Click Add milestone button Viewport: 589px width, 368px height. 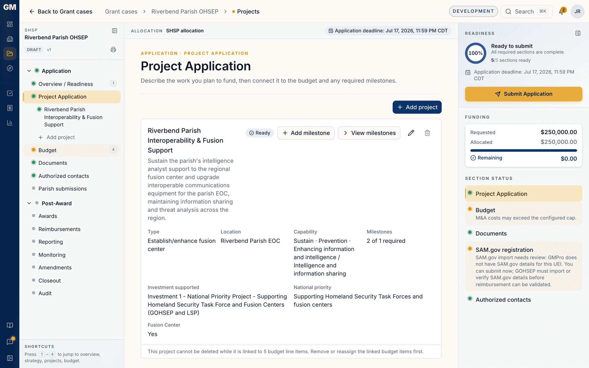306,133
